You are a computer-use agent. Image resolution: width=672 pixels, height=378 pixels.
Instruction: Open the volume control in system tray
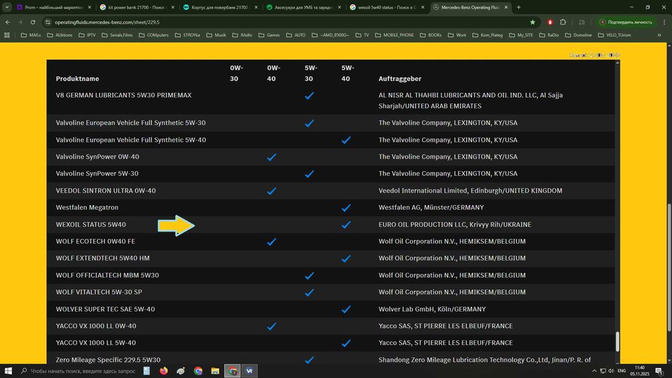pyautogui.click(x=611, y=371)
